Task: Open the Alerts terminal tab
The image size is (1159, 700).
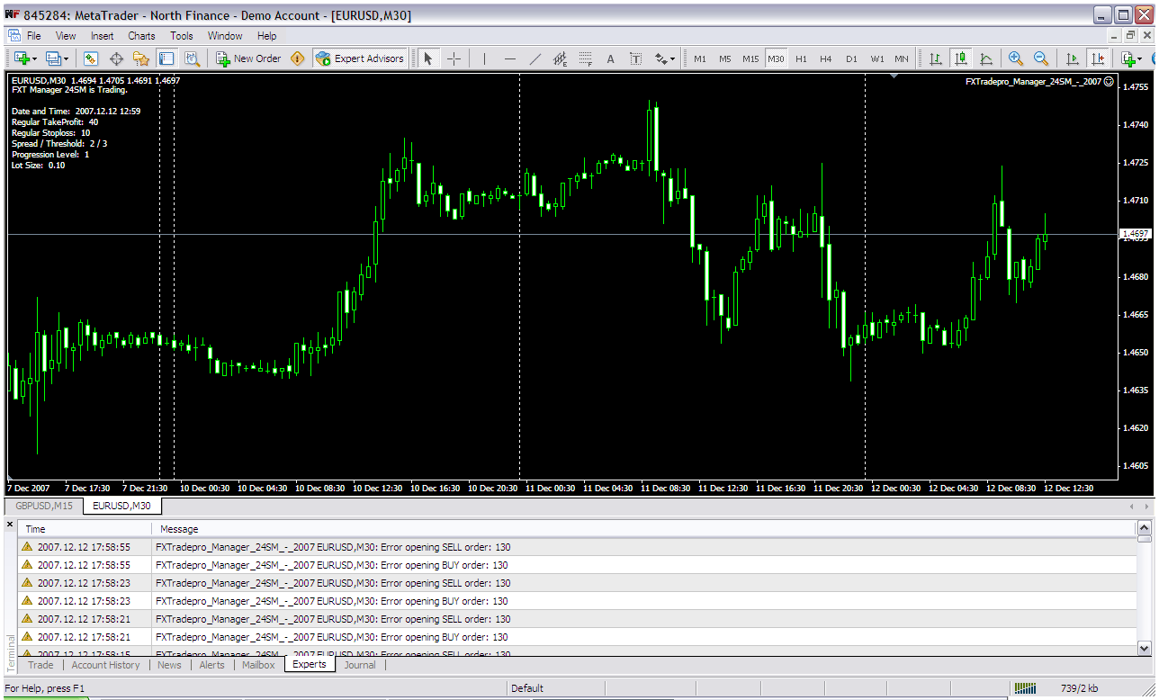Action: (x=211, y=665)
